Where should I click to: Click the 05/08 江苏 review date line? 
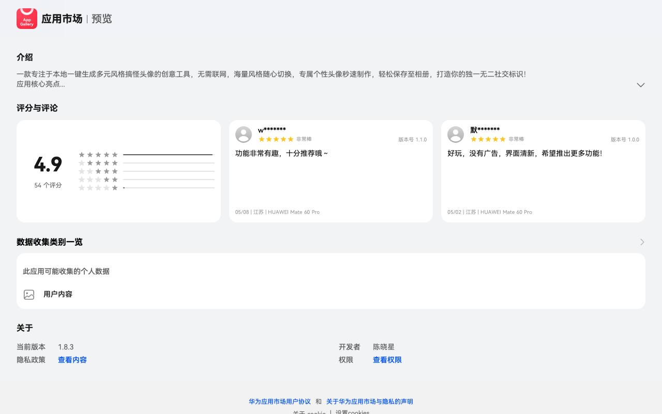(x=277, y=212)
